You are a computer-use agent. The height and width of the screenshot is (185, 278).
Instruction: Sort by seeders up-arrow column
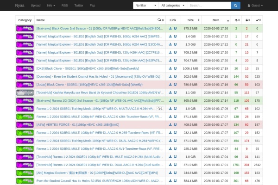coord(237,20)
